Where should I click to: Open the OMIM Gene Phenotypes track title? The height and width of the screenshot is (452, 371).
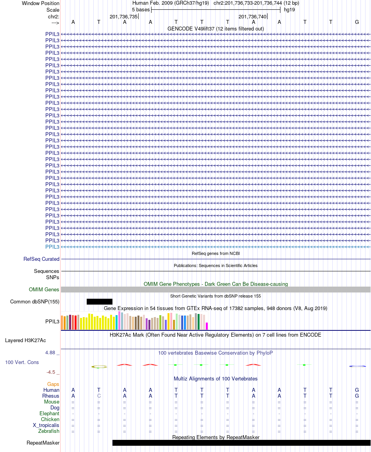(216, 284)
